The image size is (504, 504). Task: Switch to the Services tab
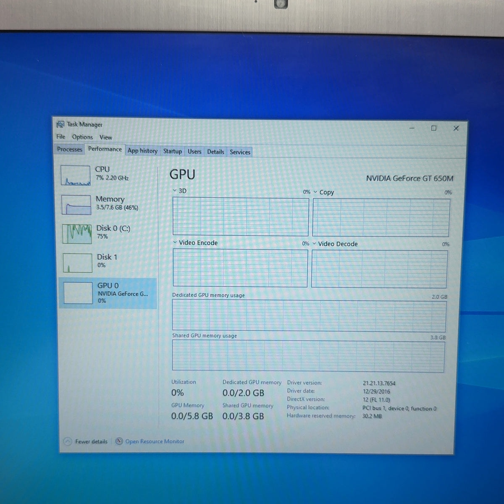click(x=240, y=152)
